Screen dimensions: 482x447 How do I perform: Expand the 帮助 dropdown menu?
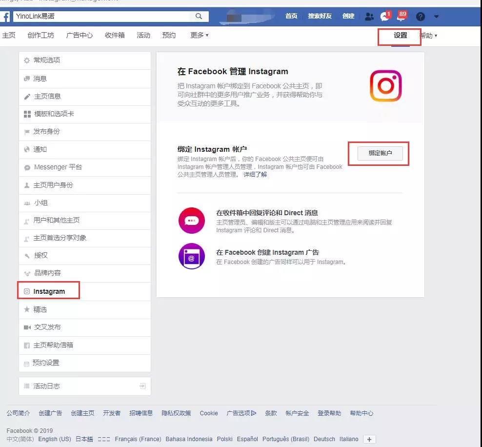pyautogui.click(x=428, y=36)
